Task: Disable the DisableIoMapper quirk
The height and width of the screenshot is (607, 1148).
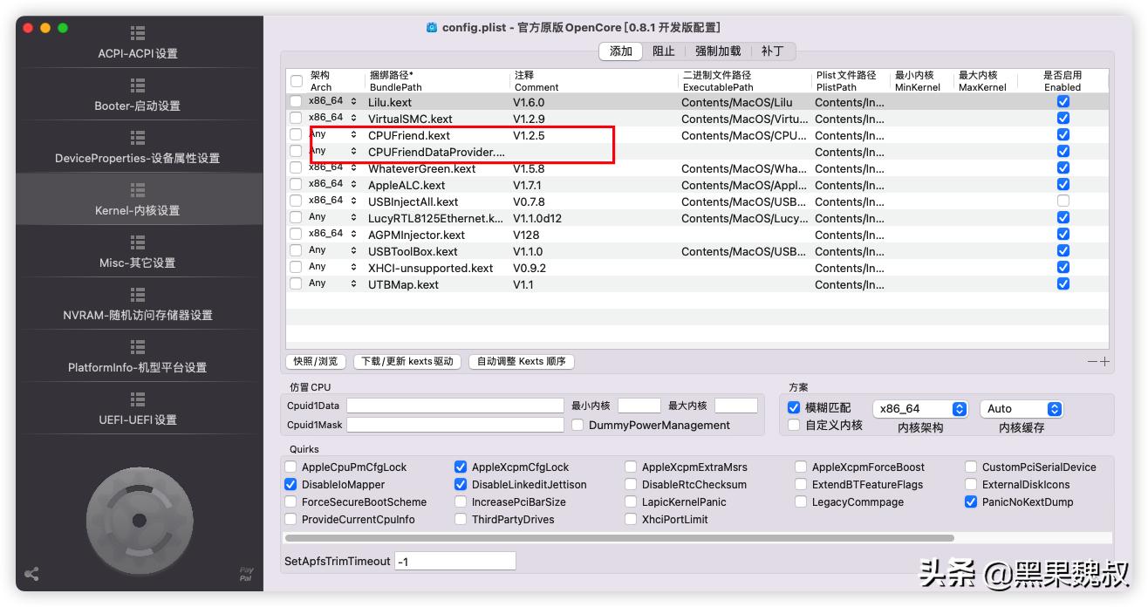Action: pos(290,484)
